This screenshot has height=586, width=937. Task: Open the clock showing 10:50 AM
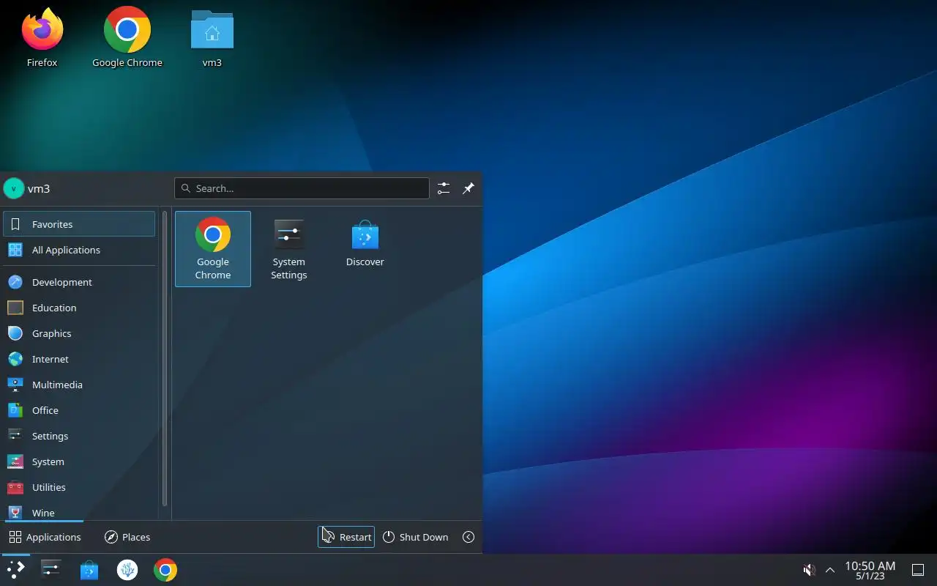(x=870, y=570)
